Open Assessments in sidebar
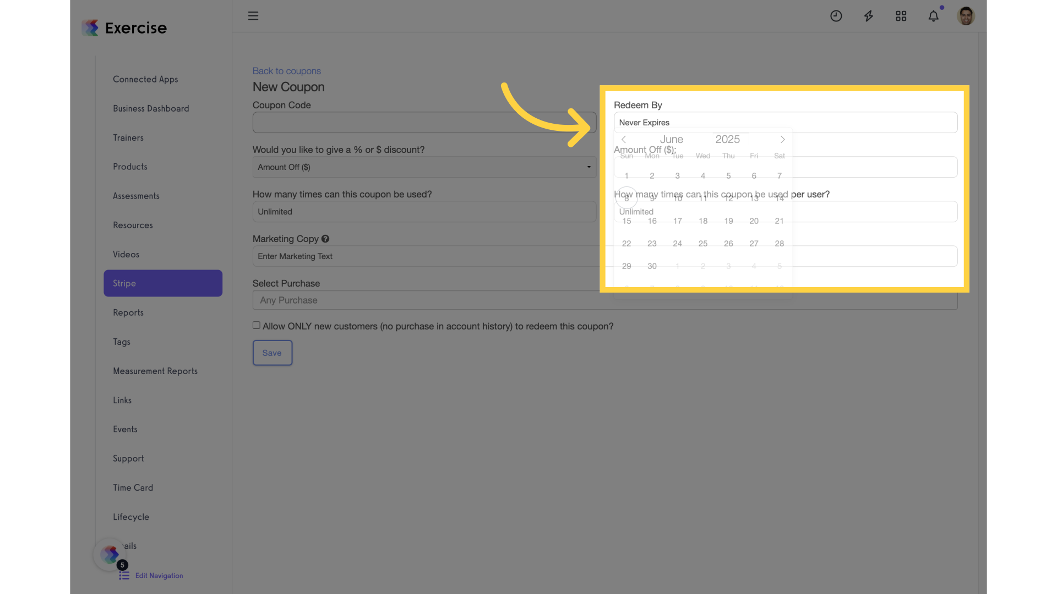 click(136, 196)
